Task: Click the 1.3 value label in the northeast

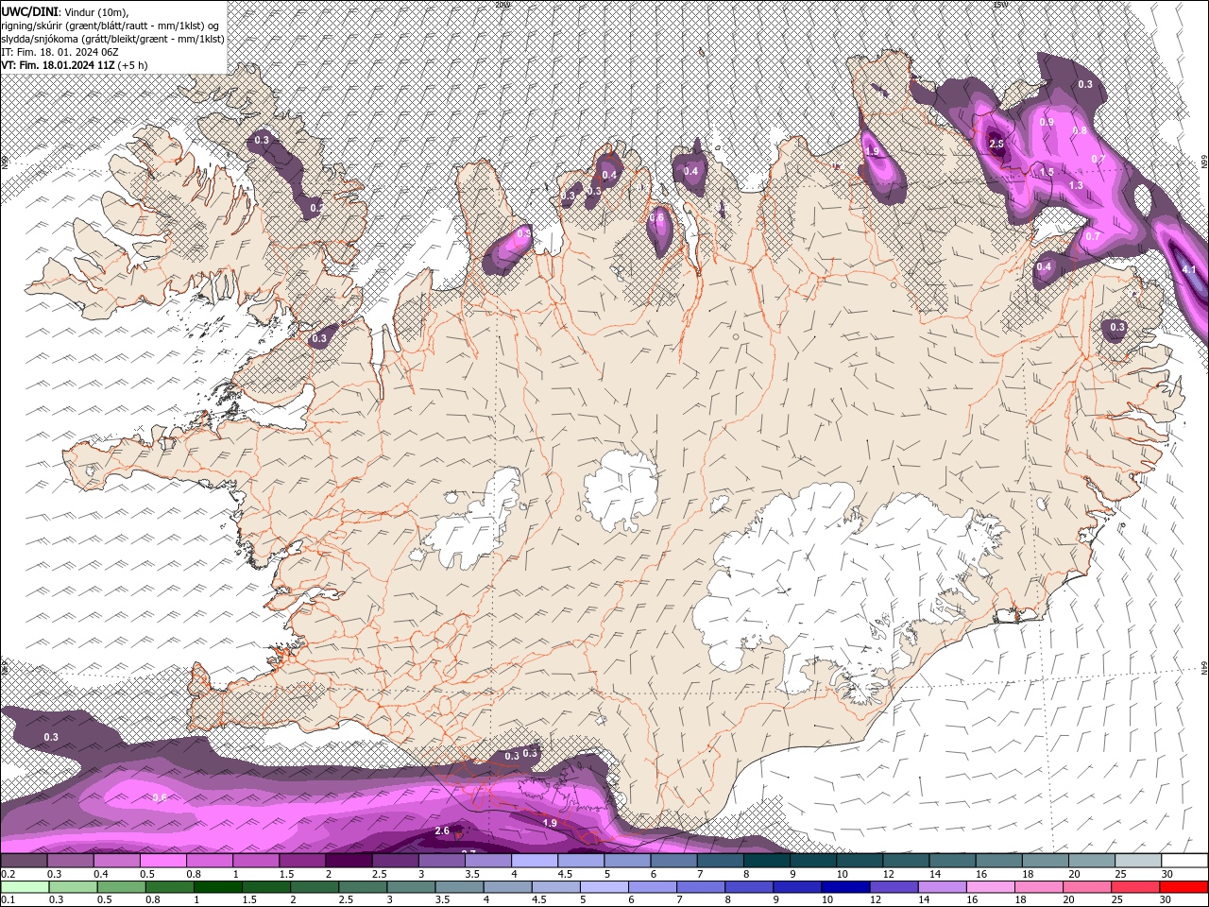Action: 1076,185
